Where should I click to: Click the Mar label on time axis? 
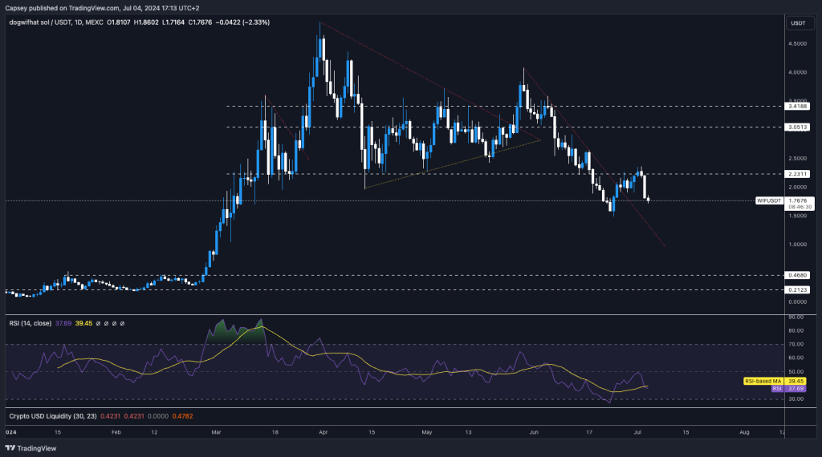tap(216, 432)
